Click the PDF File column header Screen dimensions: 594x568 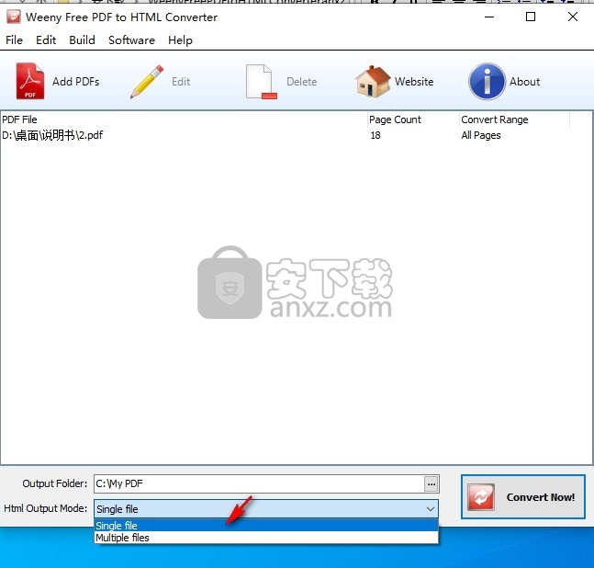pos(185,119)
